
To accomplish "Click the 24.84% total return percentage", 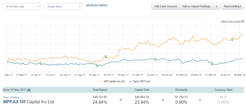I will [x=100, y=102].
